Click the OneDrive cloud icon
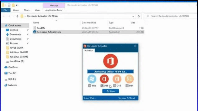The width and height of the screenshot is (198, 111). [6, 67]
